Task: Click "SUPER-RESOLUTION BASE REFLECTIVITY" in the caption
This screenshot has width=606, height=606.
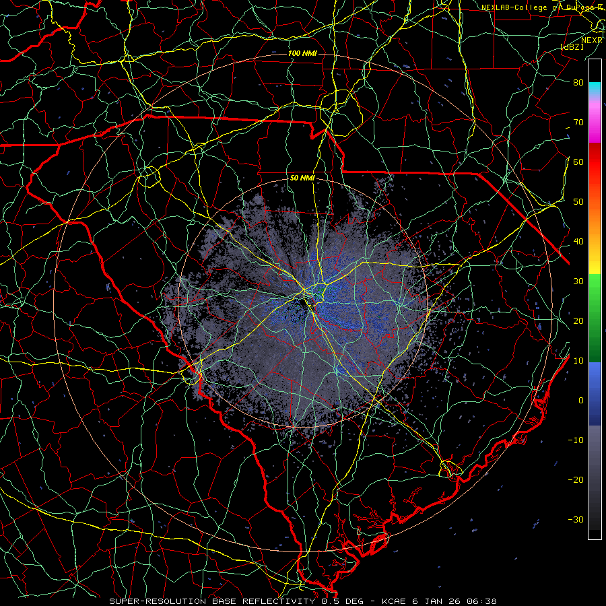Action: [212, 601]
